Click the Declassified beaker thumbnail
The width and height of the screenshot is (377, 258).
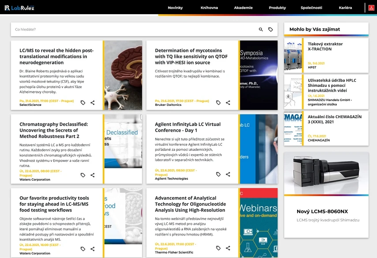123,141
